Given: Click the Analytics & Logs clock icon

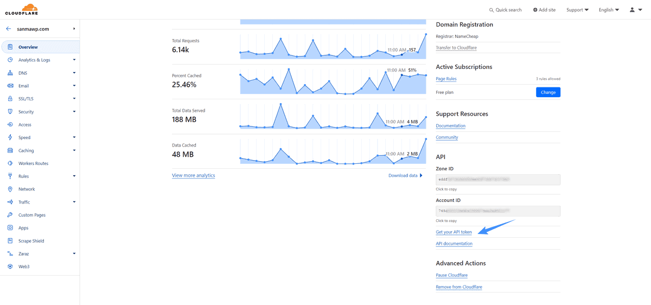Looking at the screenshot, I should (10, 60).
